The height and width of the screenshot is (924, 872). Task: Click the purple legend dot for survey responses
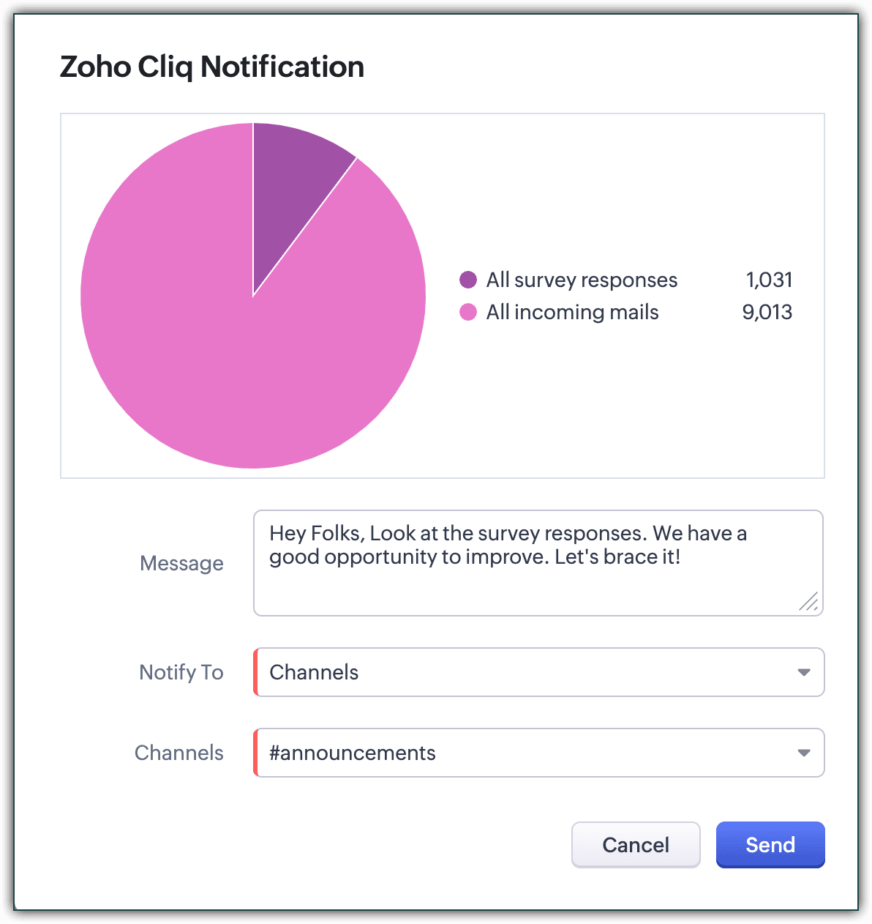(x=468, y=280)
